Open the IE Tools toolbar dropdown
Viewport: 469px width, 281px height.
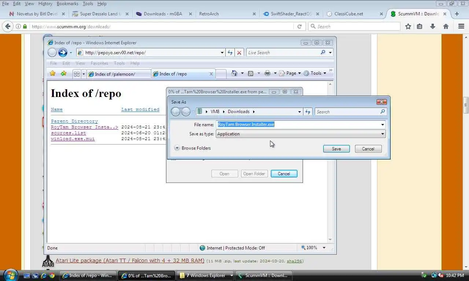coord(315,73)
